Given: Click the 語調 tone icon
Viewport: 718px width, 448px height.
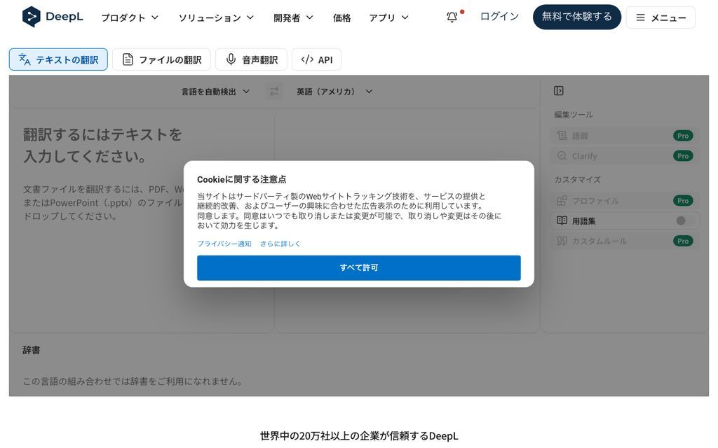Looking at the screenshot, I should (x=562, y=136).
